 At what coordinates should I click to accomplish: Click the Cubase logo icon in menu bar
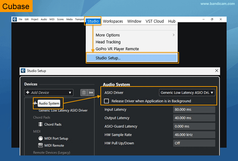(15, 20)
